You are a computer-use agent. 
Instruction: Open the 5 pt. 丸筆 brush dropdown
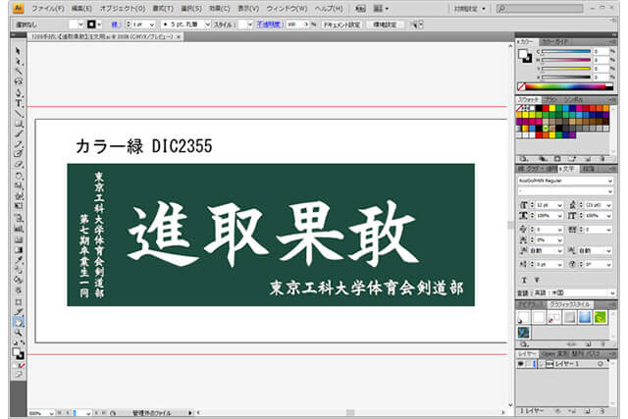(x=207, y=25)
